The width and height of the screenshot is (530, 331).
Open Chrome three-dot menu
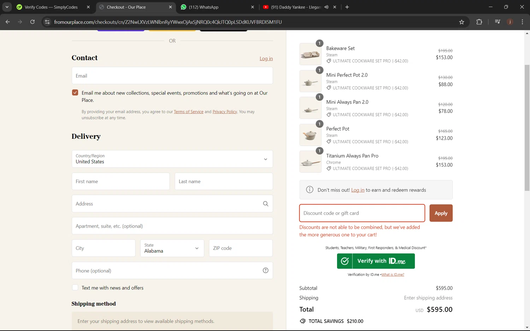pyautogui.click(x=522, y=22)
